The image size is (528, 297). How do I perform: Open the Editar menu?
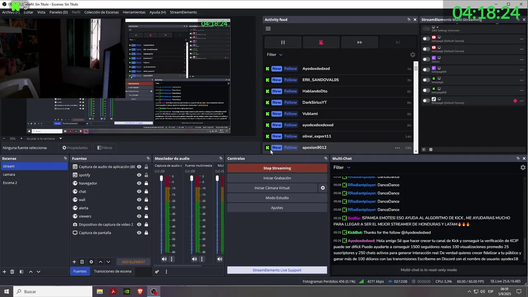click(x=28, y=12)
